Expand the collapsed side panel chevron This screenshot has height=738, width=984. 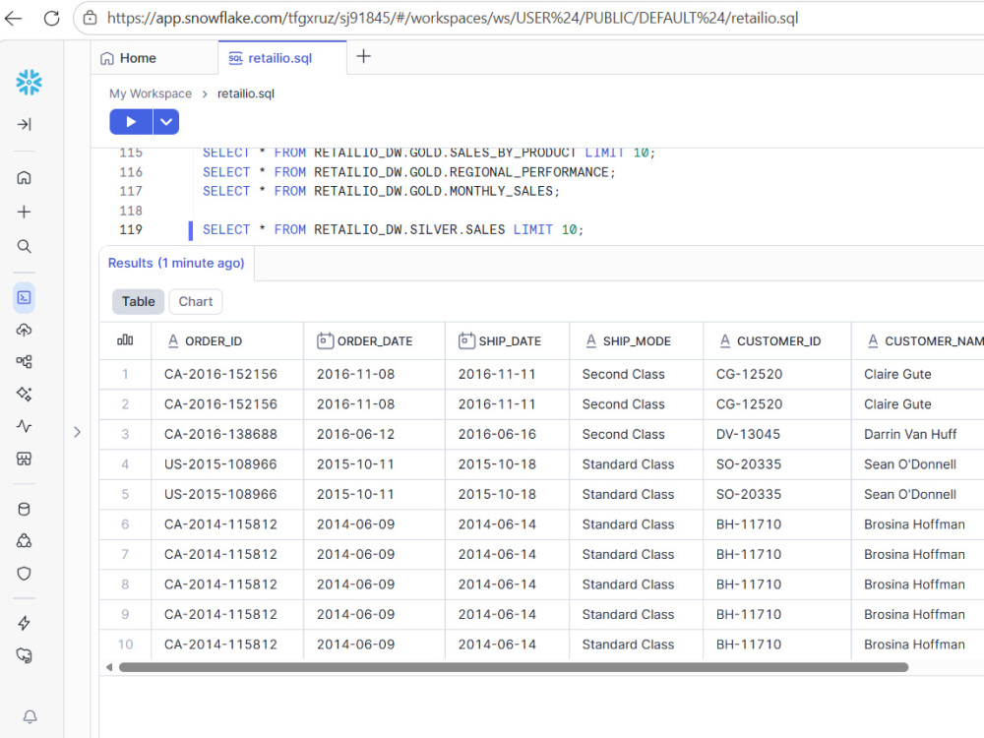point(77,432)
